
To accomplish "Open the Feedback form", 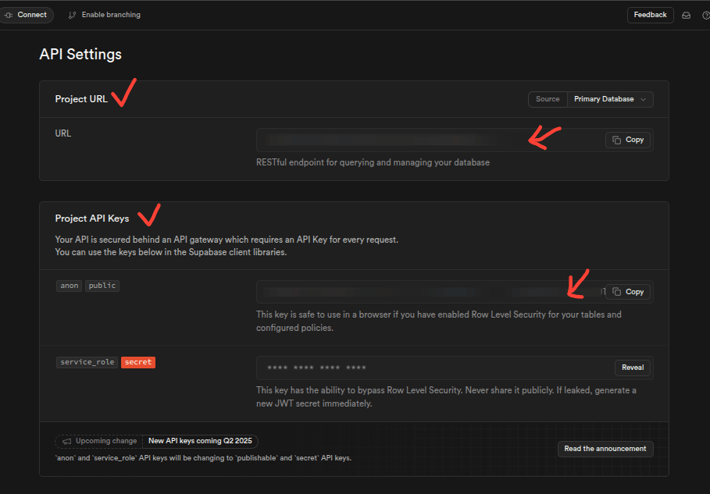I will [650, 15].
